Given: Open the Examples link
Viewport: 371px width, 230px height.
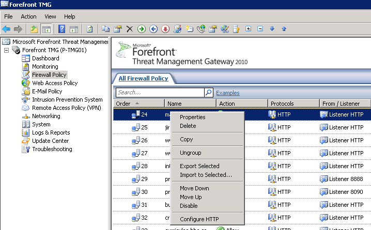Looking at the screenshot, I should (228, 93).
